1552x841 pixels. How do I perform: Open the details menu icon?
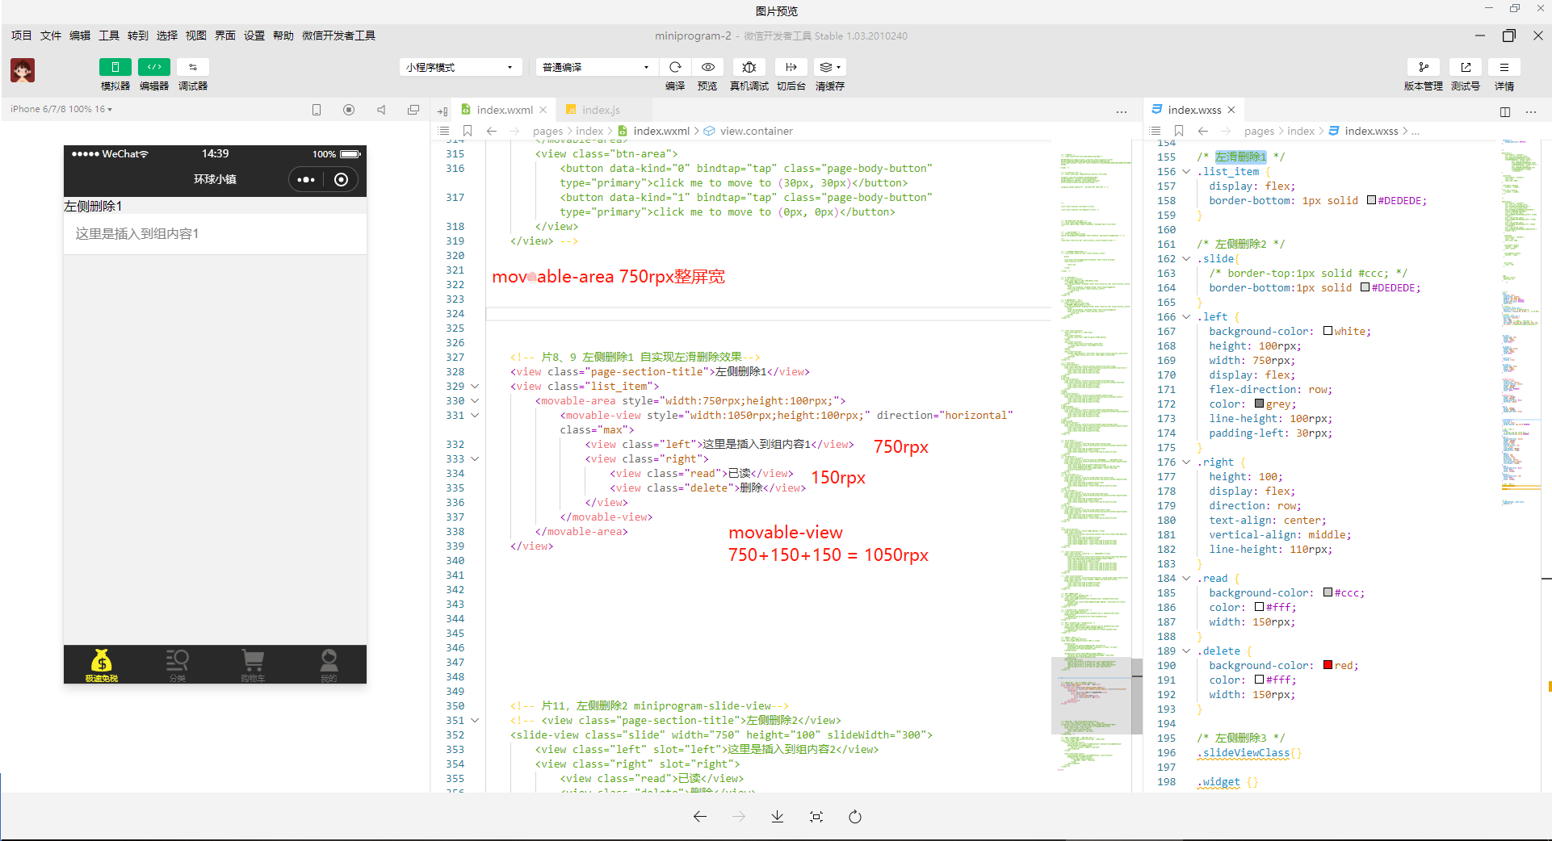pyautogui.click(x=1504, y=67)
